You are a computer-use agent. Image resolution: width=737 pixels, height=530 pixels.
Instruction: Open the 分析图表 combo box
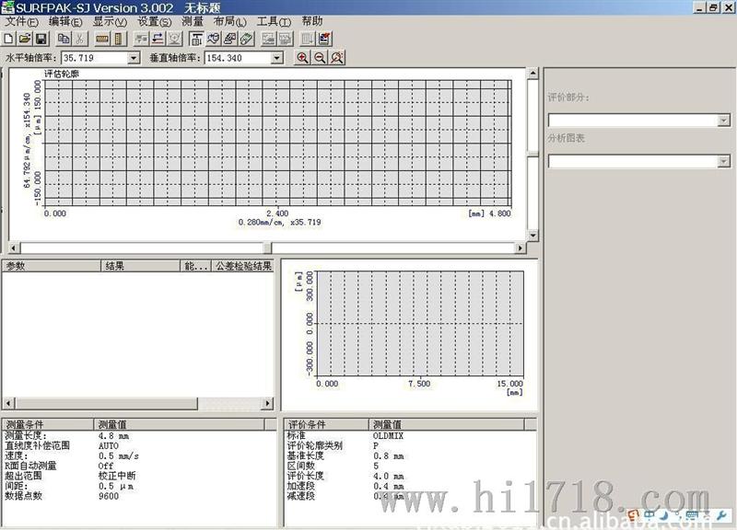(639, 162)
